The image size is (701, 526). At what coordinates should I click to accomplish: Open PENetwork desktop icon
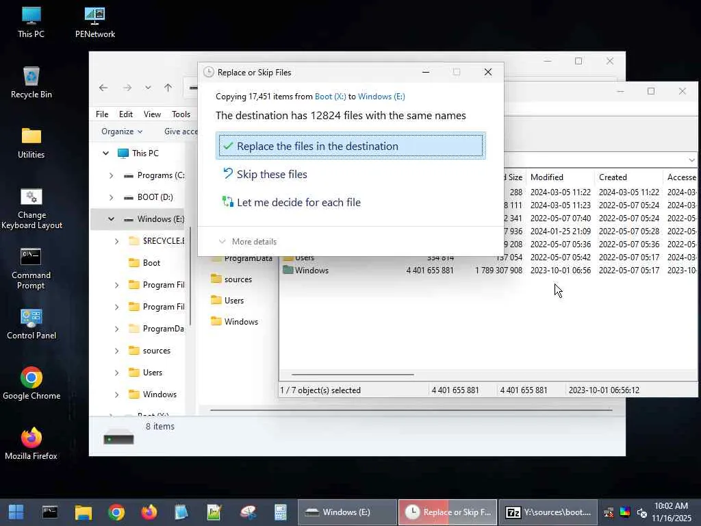(94, 23)
